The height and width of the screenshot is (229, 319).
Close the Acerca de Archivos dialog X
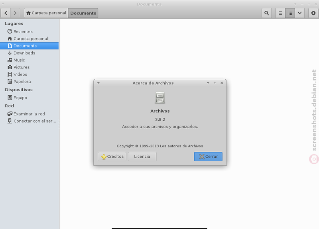click(222, 83)
